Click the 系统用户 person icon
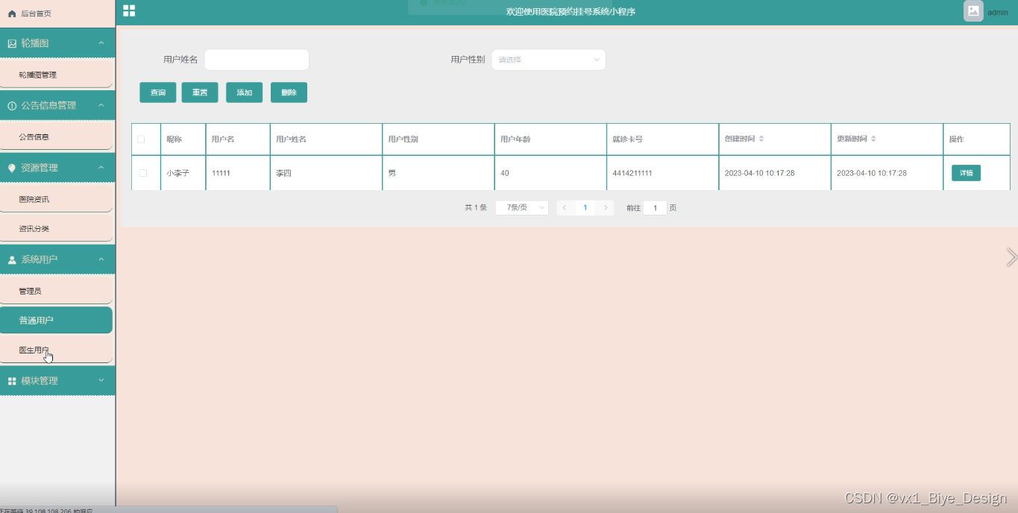Screen dimensions: 1018x513 [x=12, y=259]
